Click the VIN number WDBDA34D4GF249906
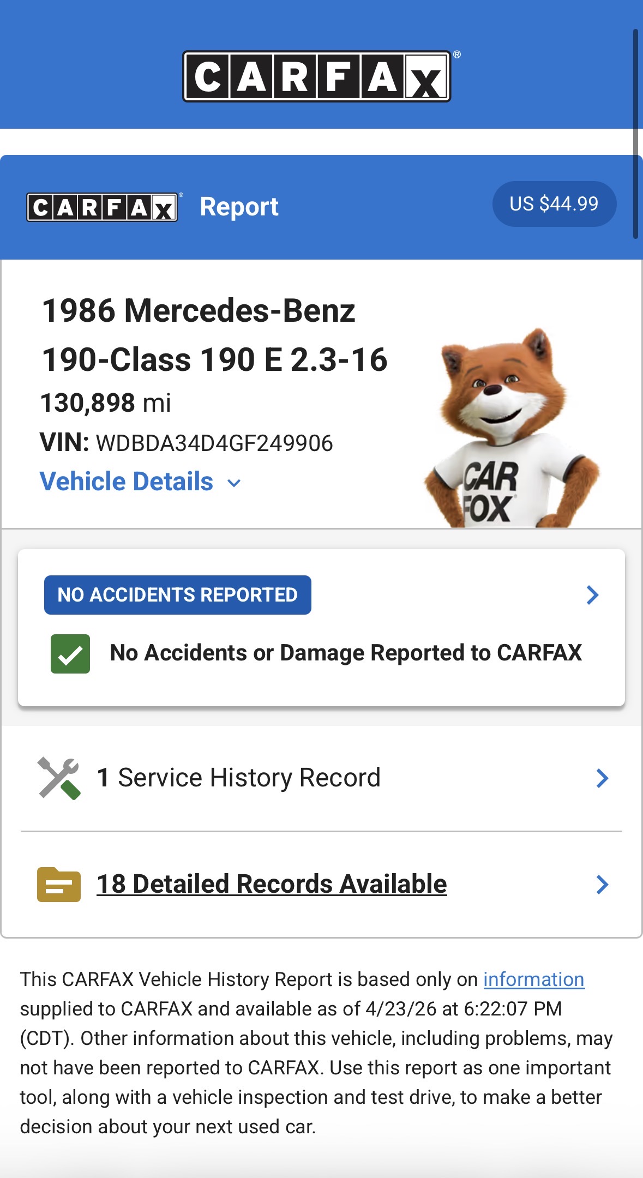 (214, 443)
